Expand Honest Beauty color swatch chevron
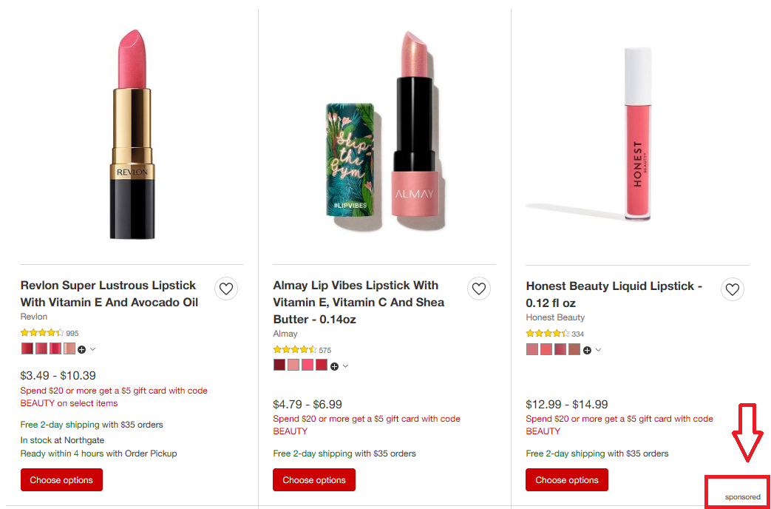The height and width of the screenshot is (509, 771). (x=598, y=350)
